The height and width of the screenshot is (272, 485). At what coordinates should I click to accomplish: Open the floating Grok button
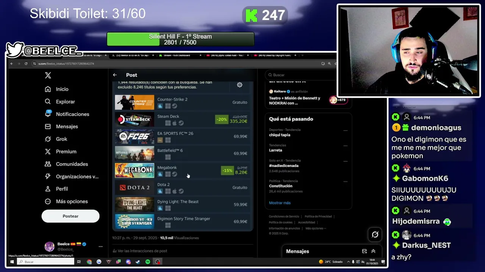coord(375,235)
